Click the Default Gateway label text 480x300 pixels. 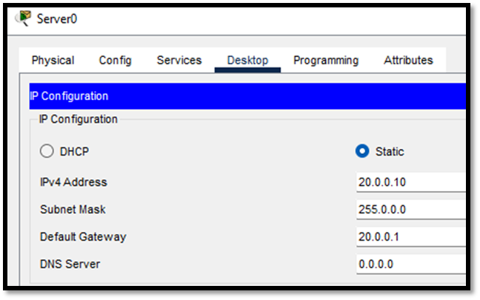tap(83, 237)
